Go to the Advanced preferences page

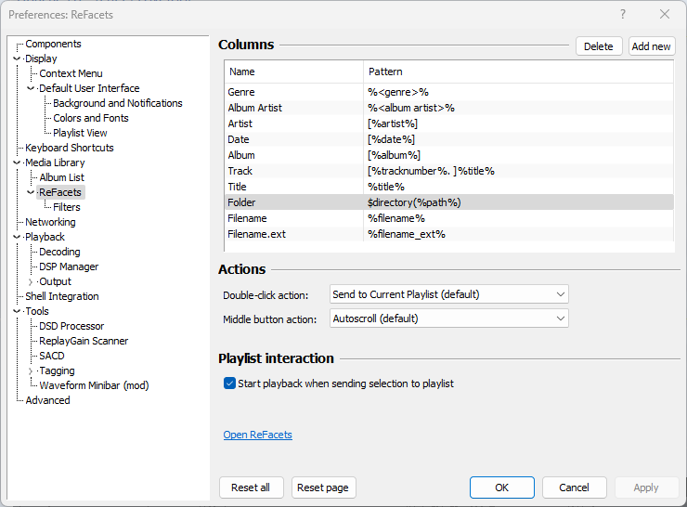[x=47, y=400]
